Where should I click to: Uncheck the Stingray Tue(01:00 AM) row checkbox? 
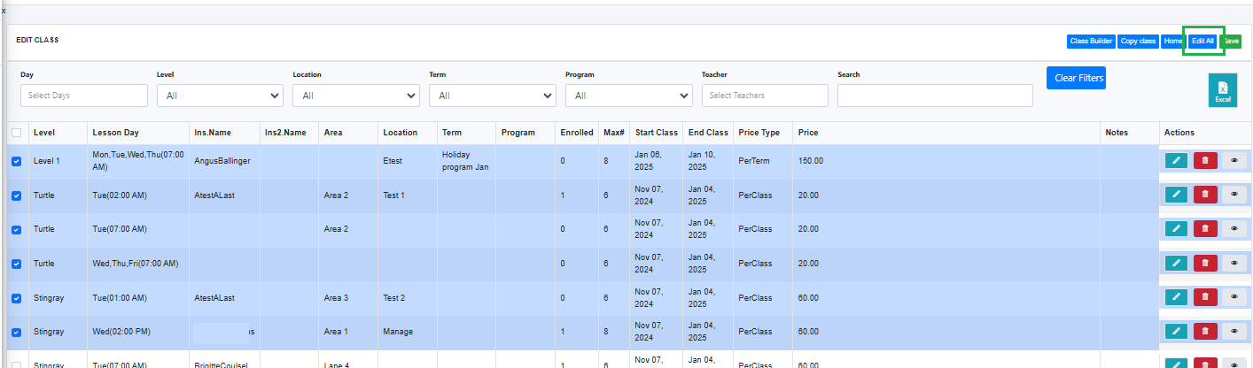click(16, 298)
